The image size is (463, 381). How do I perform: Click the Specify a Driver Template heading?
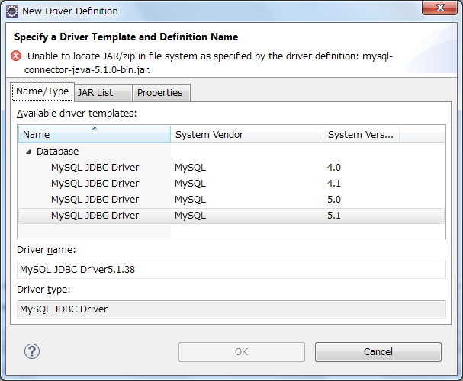click(x=126, y=37)
